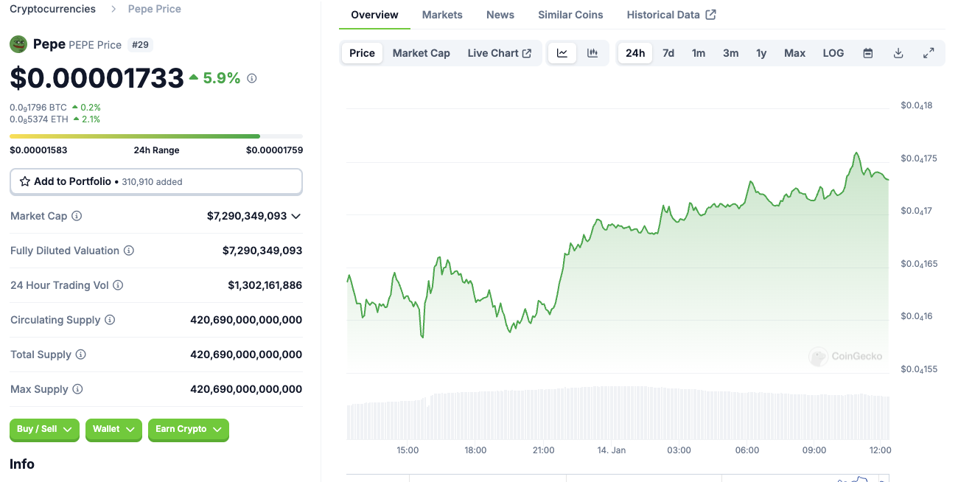
Task: Expand the Market Cap value chevron
Action: (x=296, y=216)
